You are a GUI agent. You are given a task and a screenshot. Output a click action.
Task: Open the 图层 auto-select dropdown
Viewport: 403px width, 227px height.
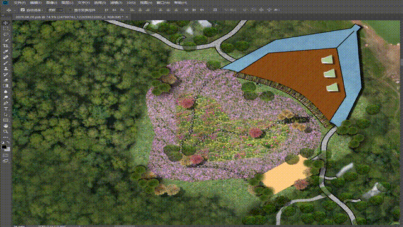point(55,10)
